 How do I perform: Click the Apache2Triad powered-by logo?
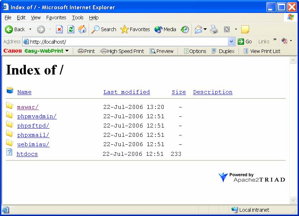(252, 177)
